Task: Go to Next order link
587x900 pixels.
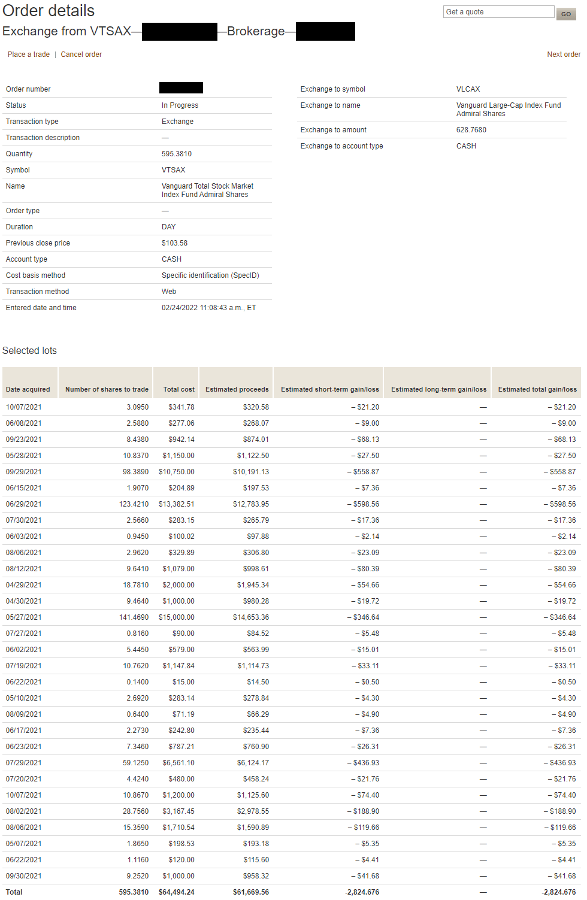Action: click(x=564, y=54)
